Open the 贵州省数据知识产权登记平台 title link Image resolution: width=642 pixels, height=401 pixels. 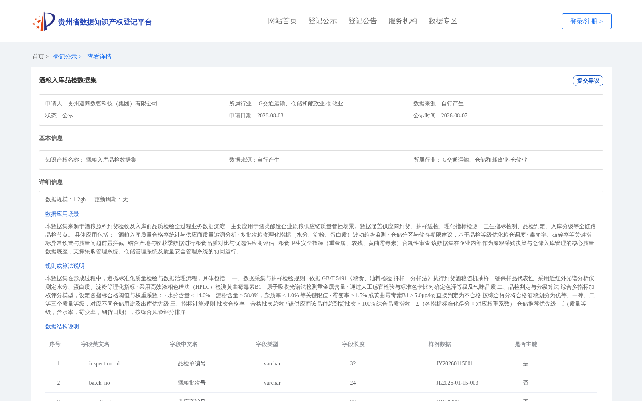coord(105,22)
